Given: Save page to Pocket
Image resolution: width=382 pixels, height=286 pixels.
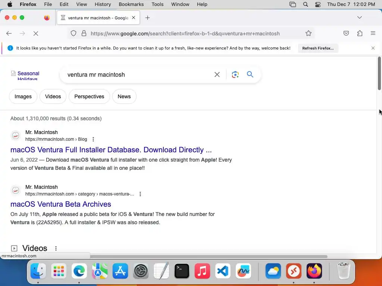Looking at the screenshot, I should click(x=346, y=33).
